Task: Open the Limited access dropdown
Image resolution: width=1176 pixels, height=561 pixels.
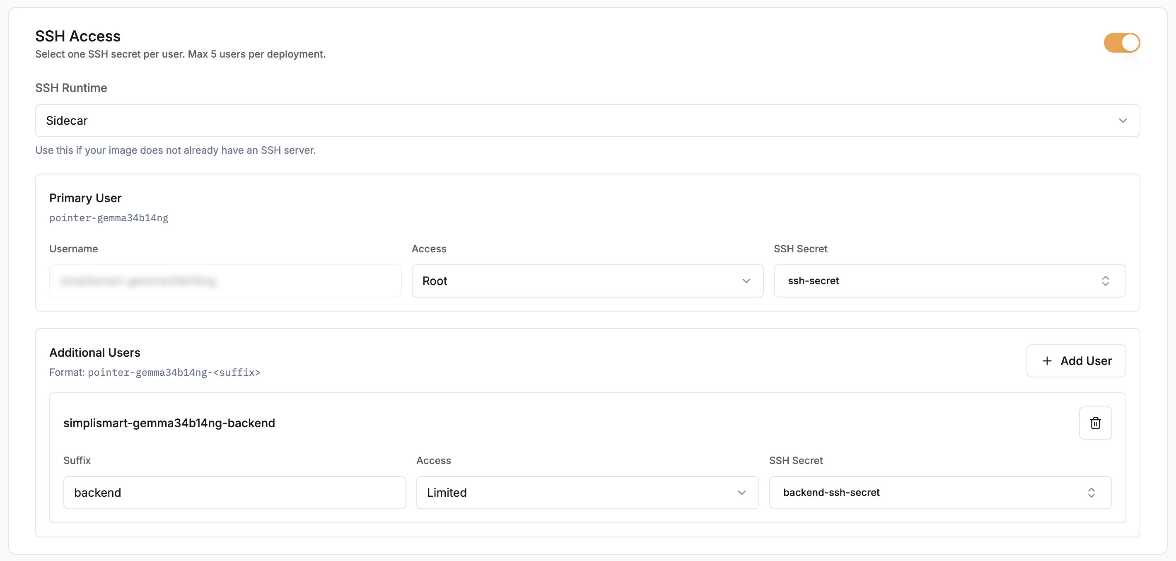Action: pyautogui.click(x=587, y=493)
